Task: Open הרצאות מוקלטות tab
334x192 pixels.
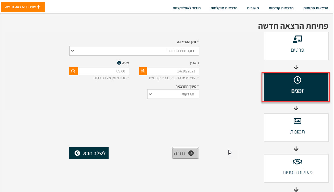Action: click(x=224, y=8)
